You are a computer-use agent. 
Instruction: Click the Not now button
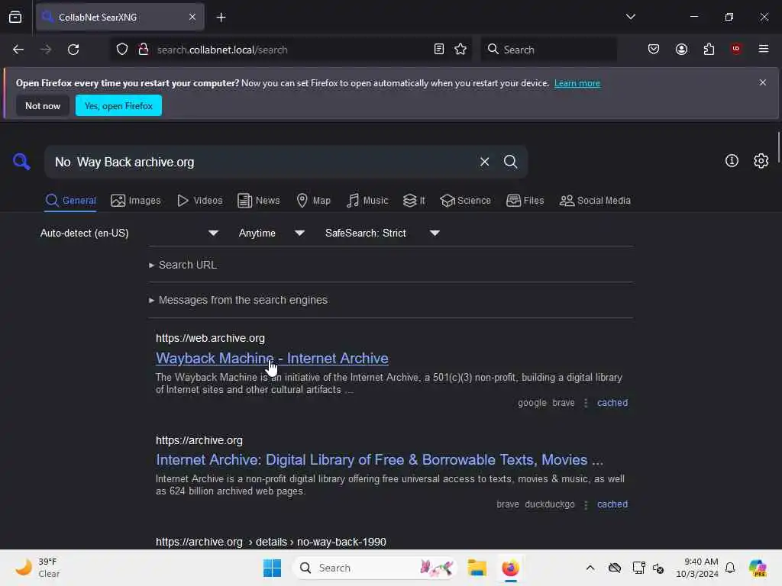point(43,105)
